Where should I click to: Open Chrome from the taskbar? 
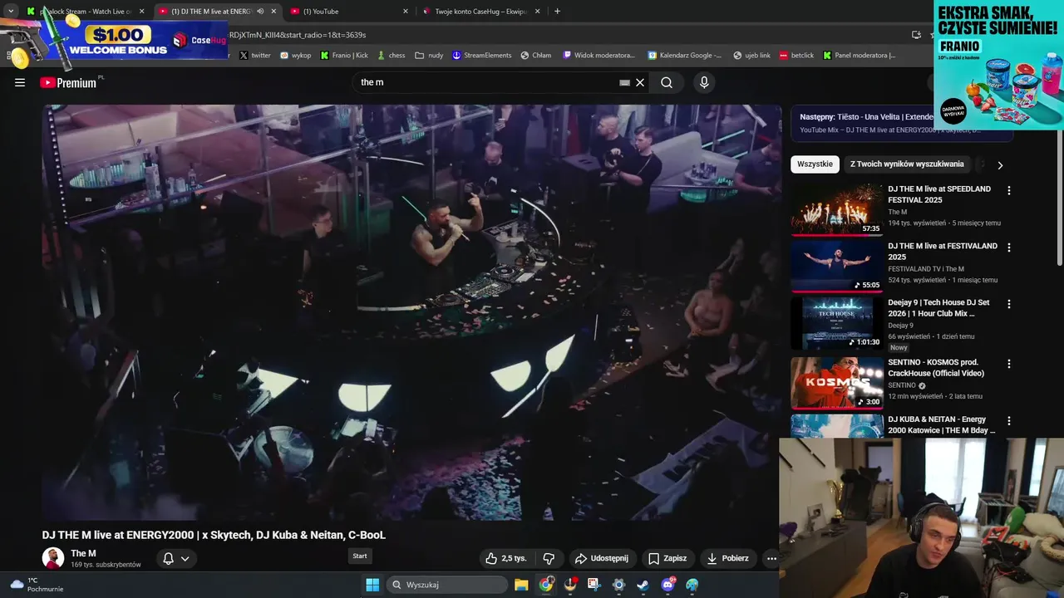[x=545, y=585]
